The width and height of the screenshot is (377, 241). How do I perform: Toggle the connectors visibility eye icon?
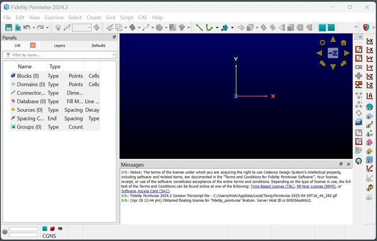point(370,125)
